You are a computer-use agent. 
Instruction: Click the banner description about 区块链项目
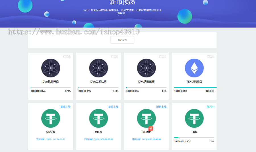(122, 12)
